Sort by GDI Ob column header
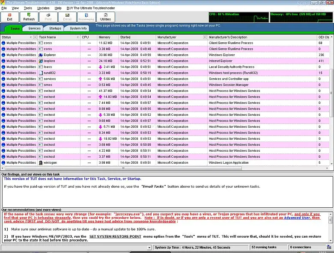Viewport: 334px width, 253px height. click(x=323, y=37)
